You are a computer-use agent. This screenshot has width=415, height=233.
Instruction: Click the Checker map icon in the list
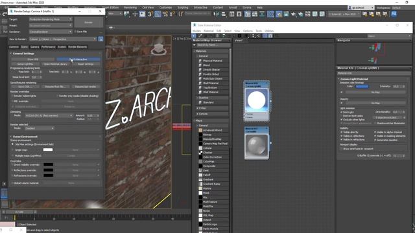200,153
